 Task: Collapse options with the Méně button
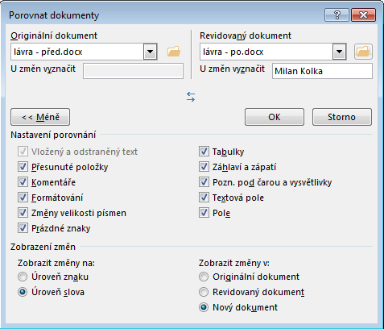(x=40, y=117)
